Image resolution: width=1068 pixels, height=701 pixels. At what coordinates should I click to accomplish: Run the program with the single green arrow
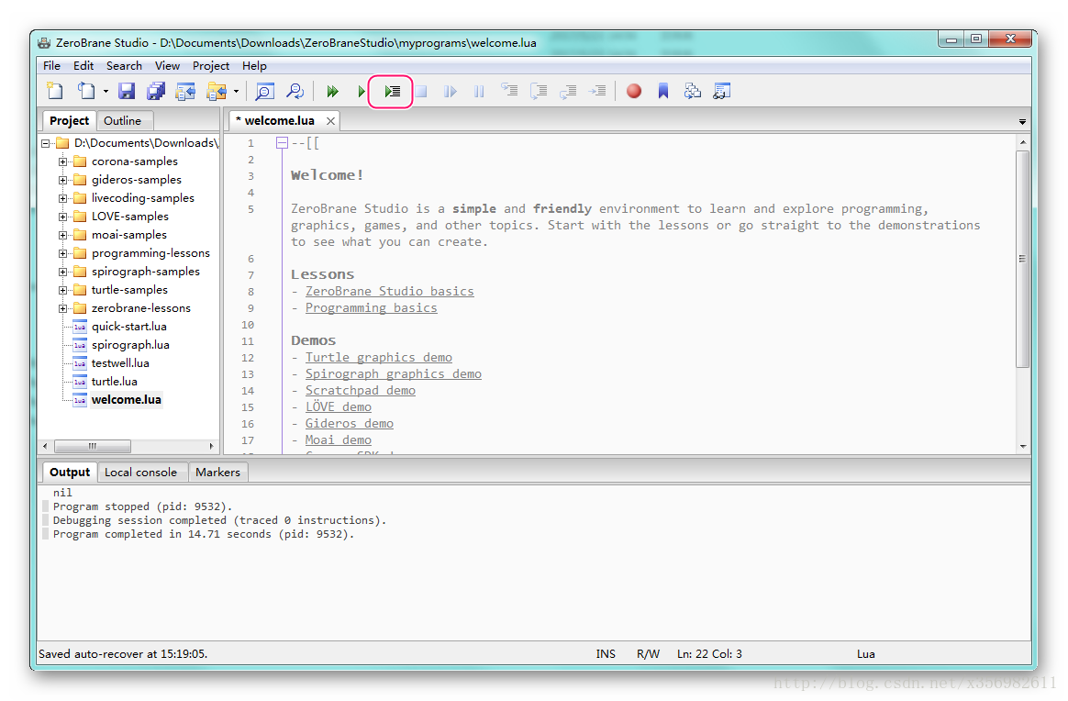point(362,91)
